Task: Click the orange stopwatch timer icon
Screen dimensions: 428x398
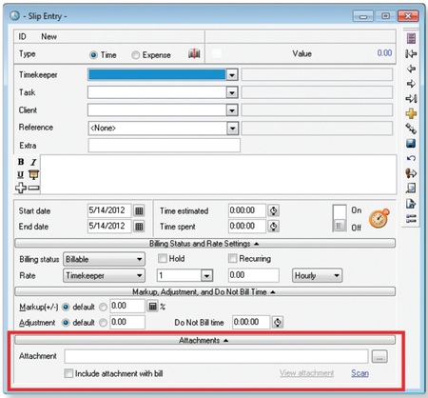Action: 379,218
